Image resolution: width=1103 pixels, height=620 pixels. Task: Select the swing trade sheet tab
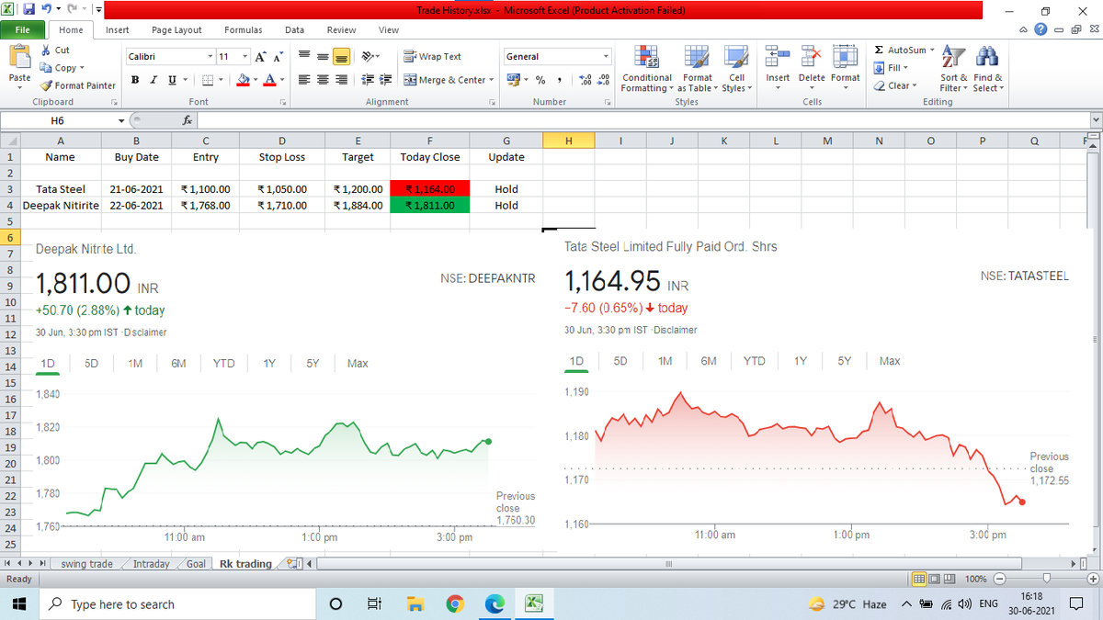pos(86,564)
